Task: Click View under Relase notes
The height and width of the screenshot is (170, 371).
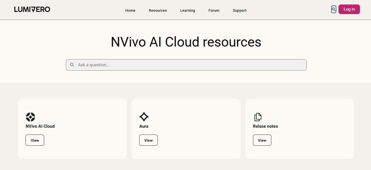Action: pos(262,140)
